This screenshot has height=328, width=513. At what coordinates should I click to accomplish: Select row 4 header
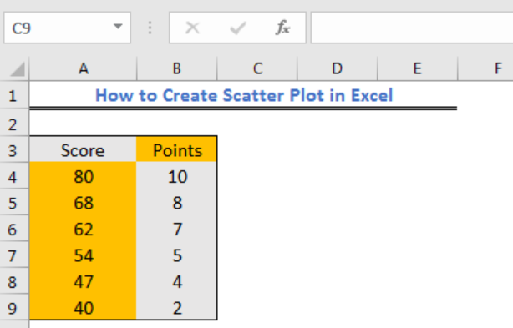point(14,176)
